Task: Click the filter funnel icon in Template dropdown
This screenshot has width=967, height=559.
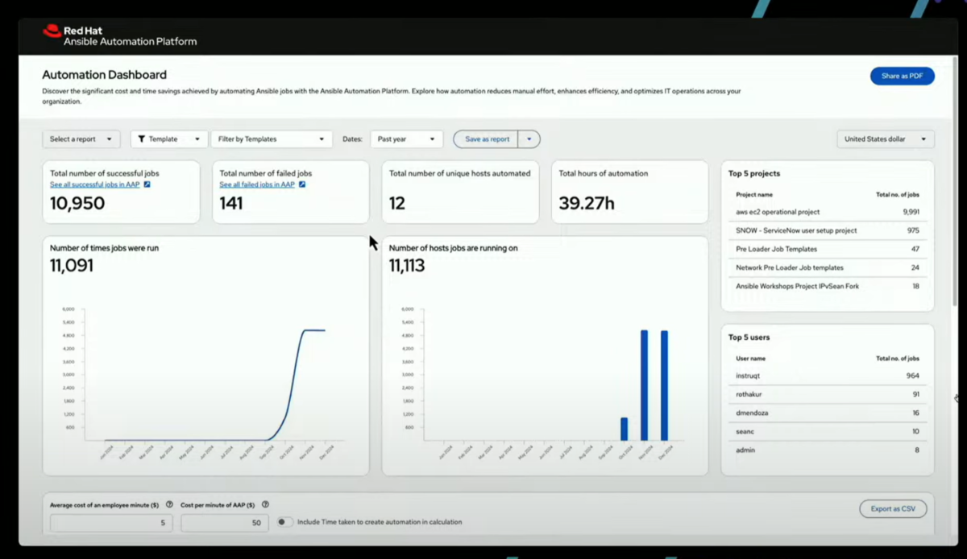Action: click(142, 139)
